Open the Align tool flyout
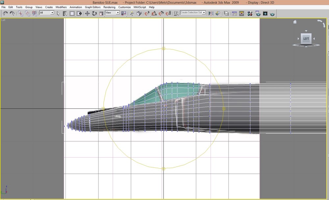Screen dimensions: 329x200 pyautogui.click(x=218, y=13)
